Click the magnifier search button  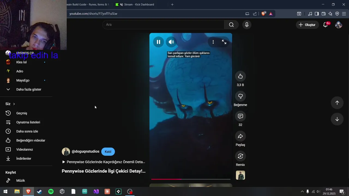click(231, 25)
